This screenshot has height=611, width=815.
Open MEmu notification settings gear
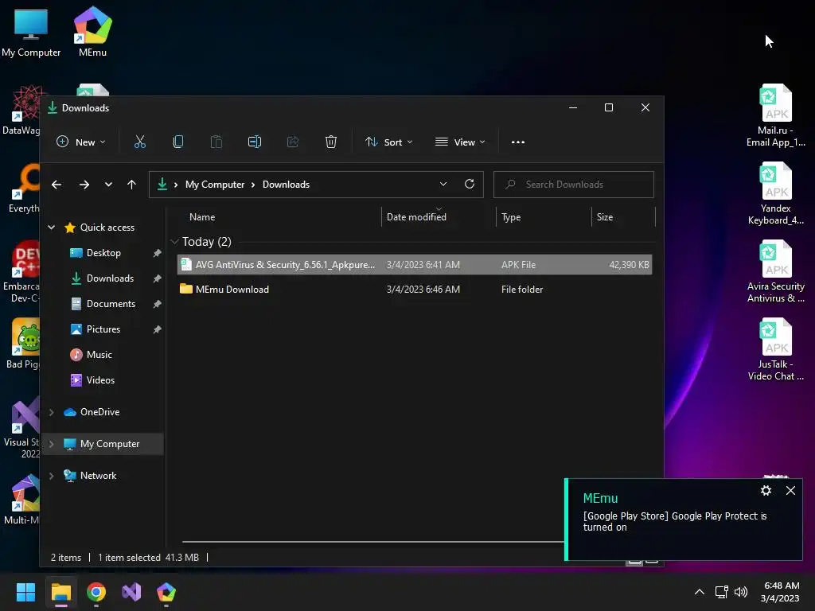(x=766, y=490)
